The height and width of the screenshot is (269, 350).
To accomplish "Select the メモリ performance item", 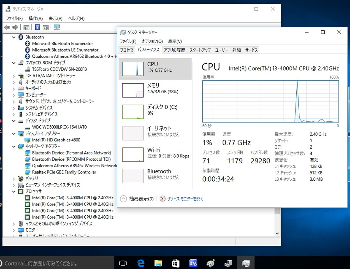I will pyautogui.click(x=155, y=90).
